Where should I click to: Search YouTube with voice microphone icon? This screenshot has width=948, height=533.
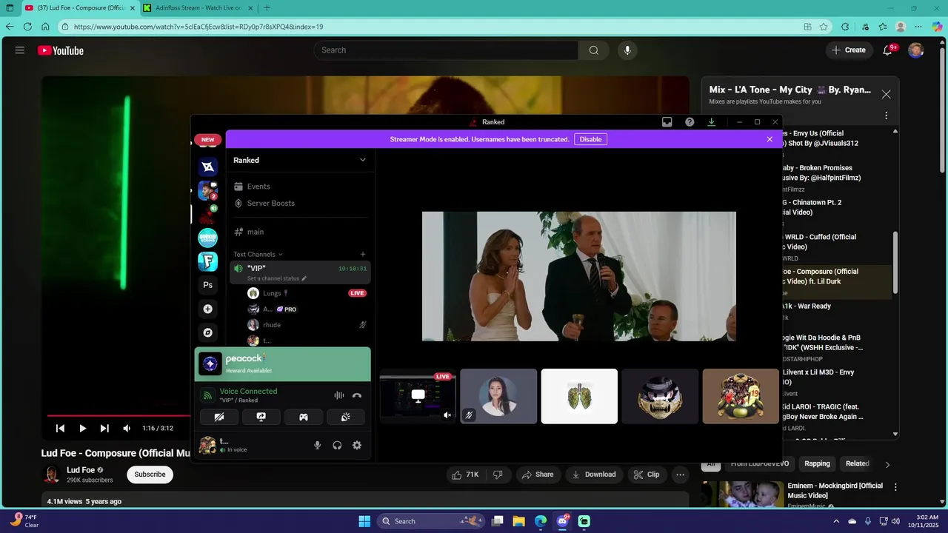pos(627,50)
